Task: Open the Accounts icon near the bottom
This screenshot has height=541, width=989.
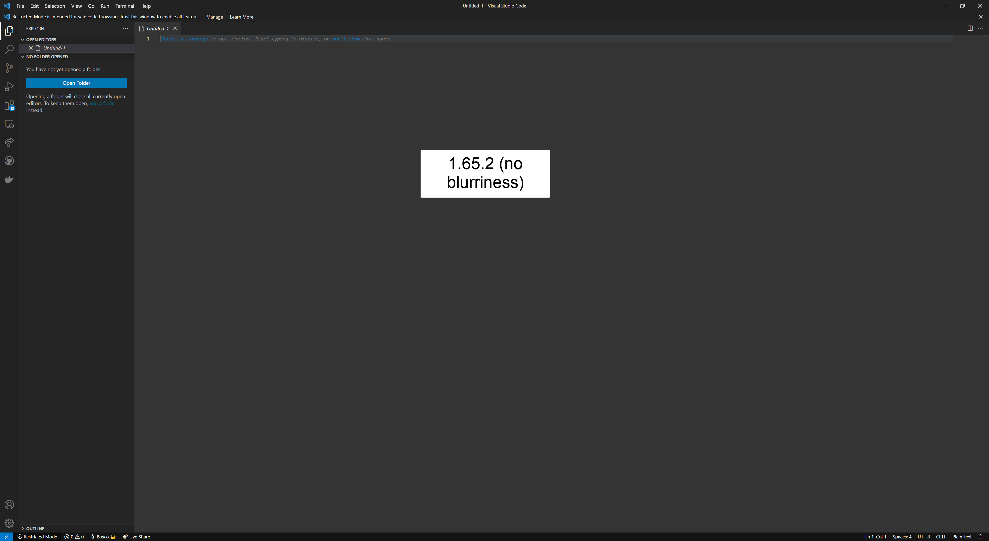Action: (9, 504)
